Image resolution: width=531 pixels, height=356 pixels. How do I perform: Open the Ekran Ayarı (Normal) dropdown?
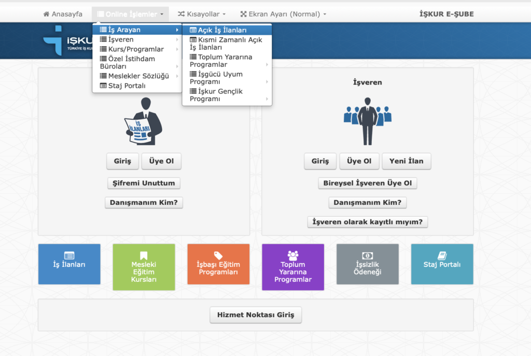pos(283,14)
